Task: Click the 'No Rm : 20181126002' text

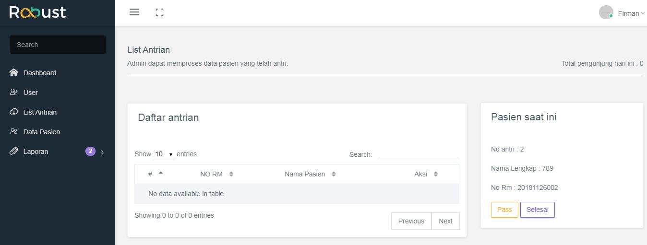Action: click(x=525, y=187)
